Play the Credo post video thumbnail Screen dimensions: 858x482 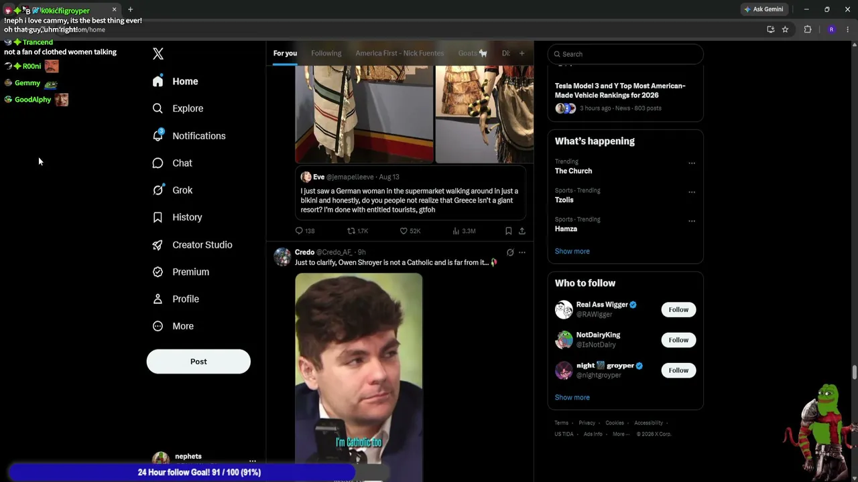pos(359,377)
